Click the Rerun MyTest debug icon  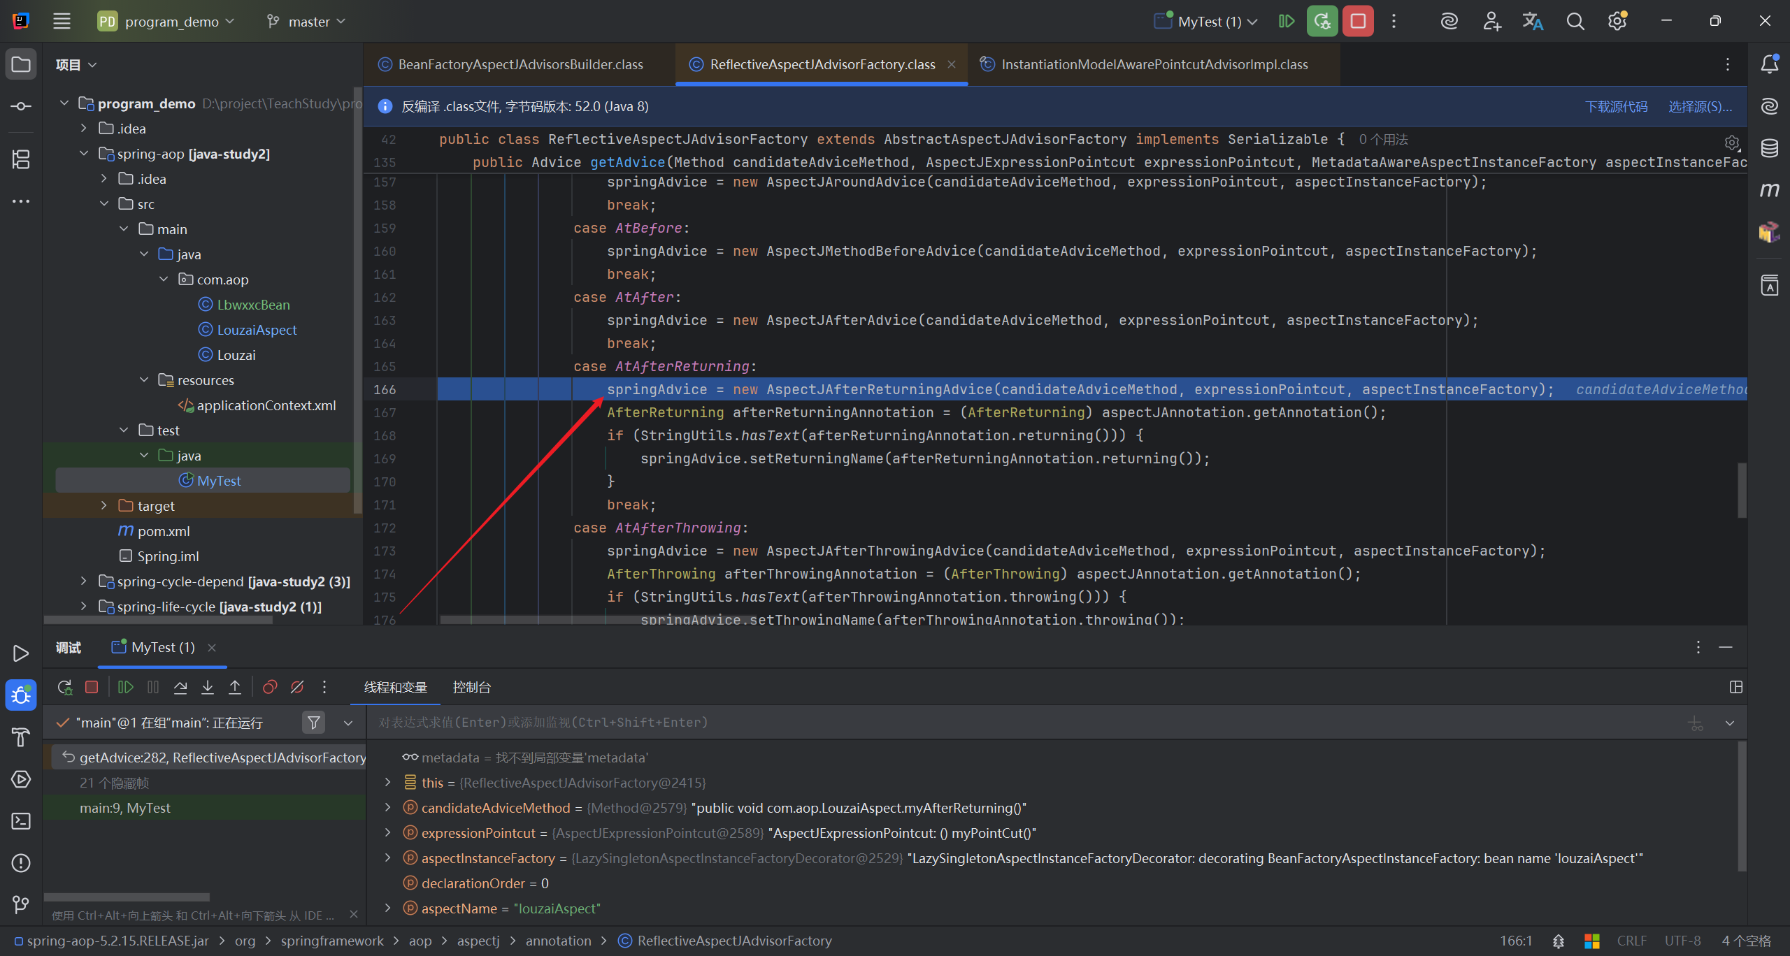point(65,687)
